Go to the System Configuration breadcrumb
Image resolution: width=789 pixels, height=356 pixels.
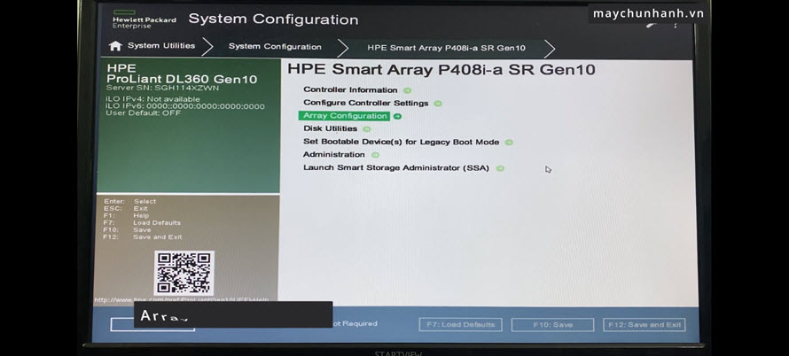click(x=275, y=47)
